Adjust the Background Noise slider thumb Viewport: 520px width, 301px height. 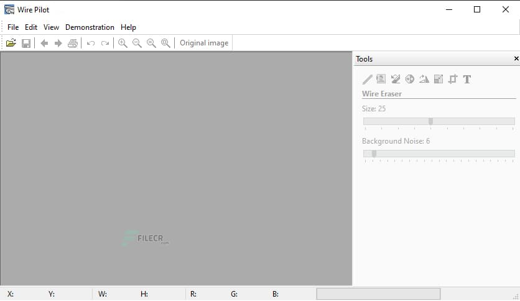(374, 154)
